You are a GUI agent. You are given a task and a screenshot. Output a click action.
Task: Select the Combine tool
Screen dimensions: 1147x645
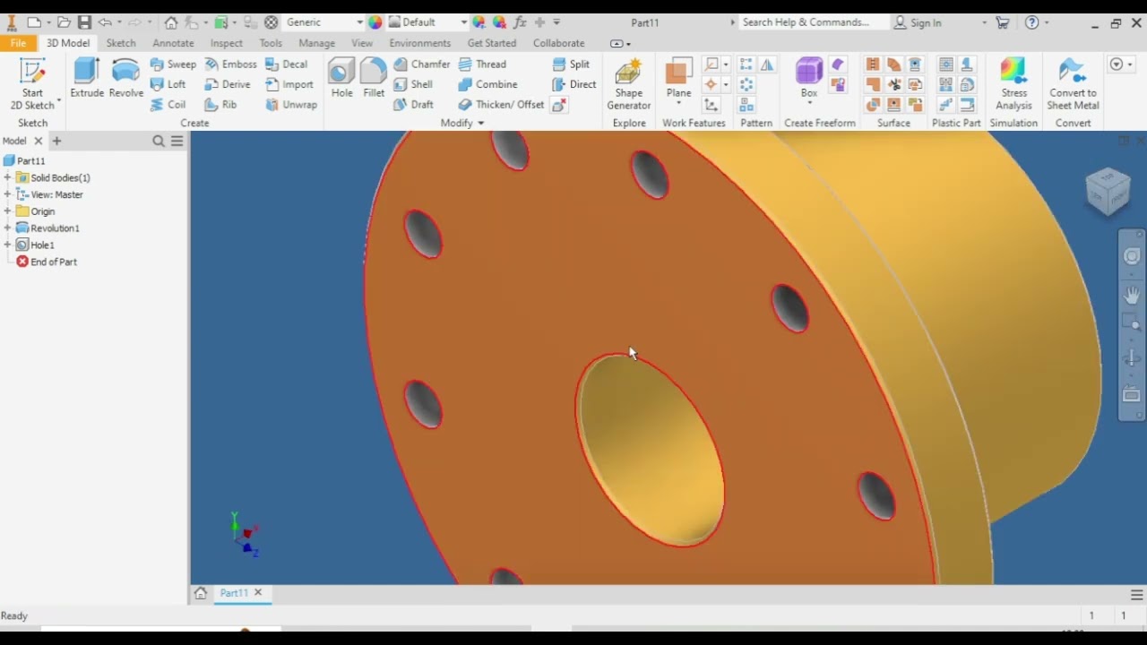click(487, 84)
